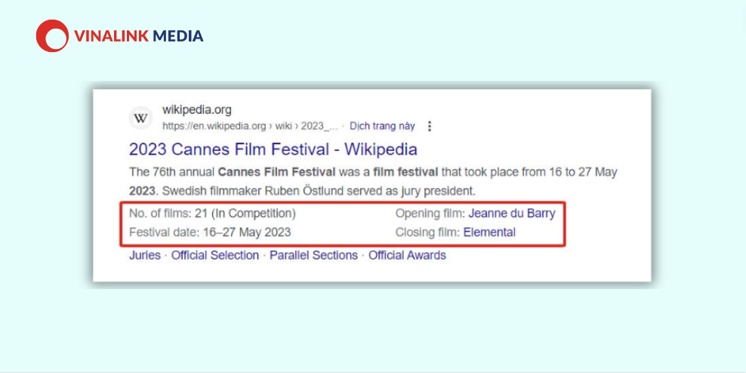This screenshot has height=373, width=746.
Task: Click the Vinalink Media logo
Action: [x=119, y=35]
